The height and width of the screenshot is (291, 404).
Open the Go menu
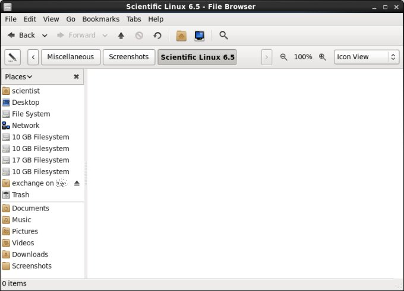[x=71, y=20]
